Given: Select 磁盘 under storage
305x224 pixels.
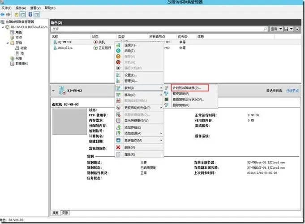Looking at the screenshot, I should pos(24,48).
